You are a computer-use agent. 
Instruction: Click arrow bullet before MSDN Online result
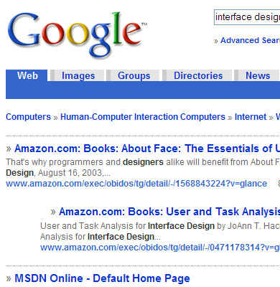(x=9, y=278)
